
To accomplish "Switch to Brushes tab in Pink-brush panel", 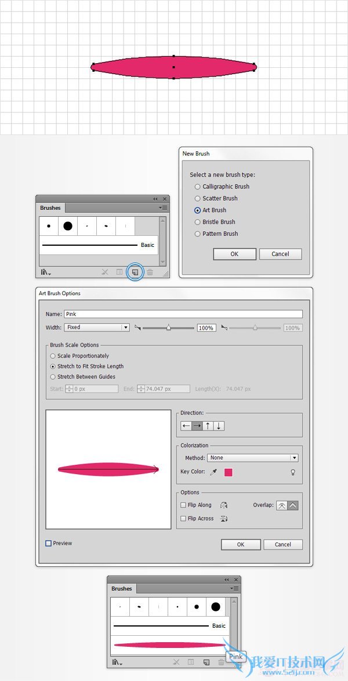I will (x=122, y=589).
